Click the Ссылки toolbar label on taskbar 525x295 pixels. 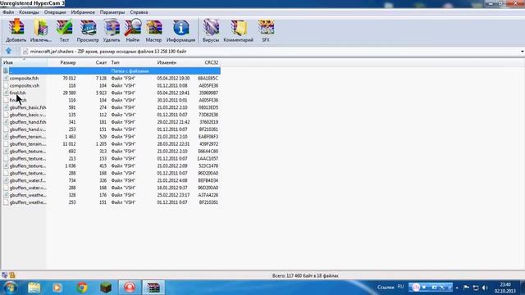coord(386,288)
